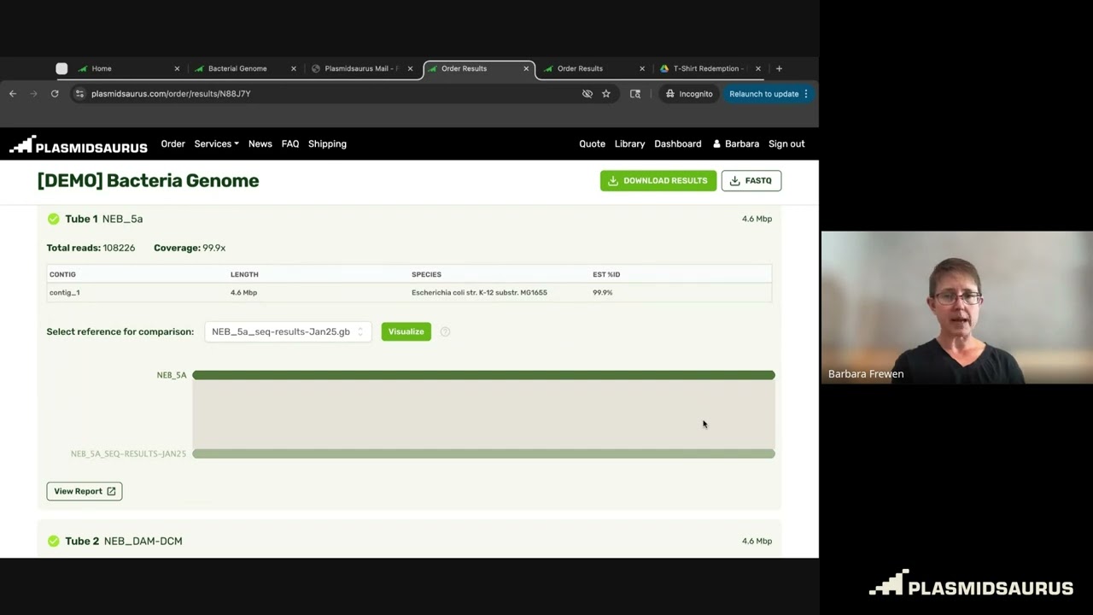Open the media control icon in browser toolbar
Screen dimensions: 1093x615
(635, 94)
